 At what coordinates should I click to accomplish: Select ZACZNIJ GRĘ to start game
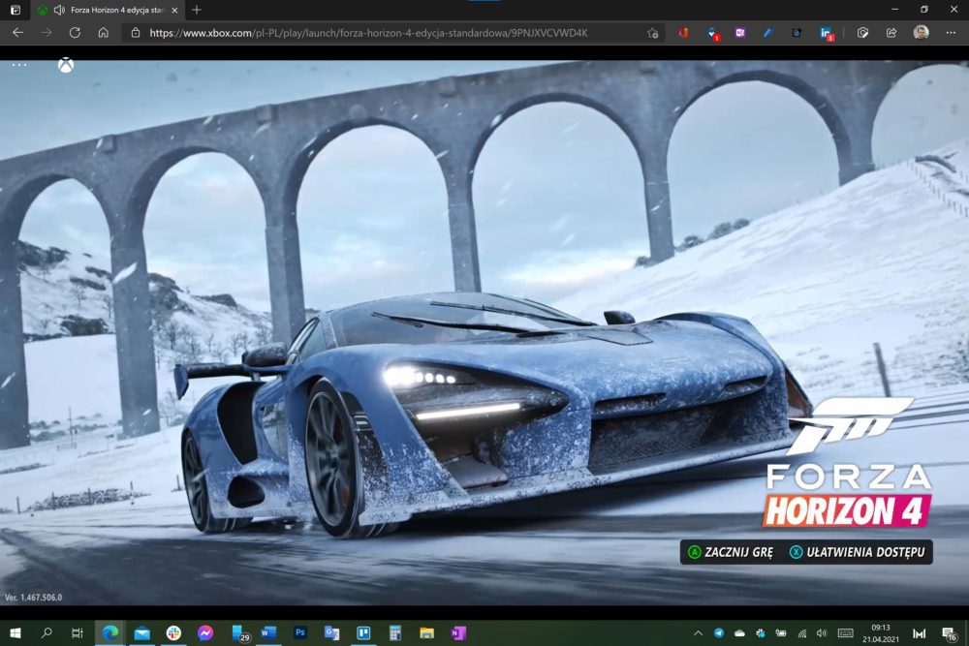(731, 552)
